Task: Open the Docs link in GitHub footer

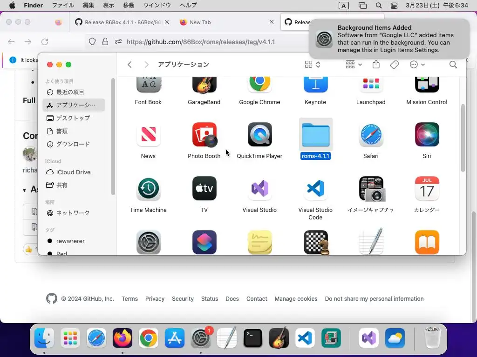Action: pos(232,299)
